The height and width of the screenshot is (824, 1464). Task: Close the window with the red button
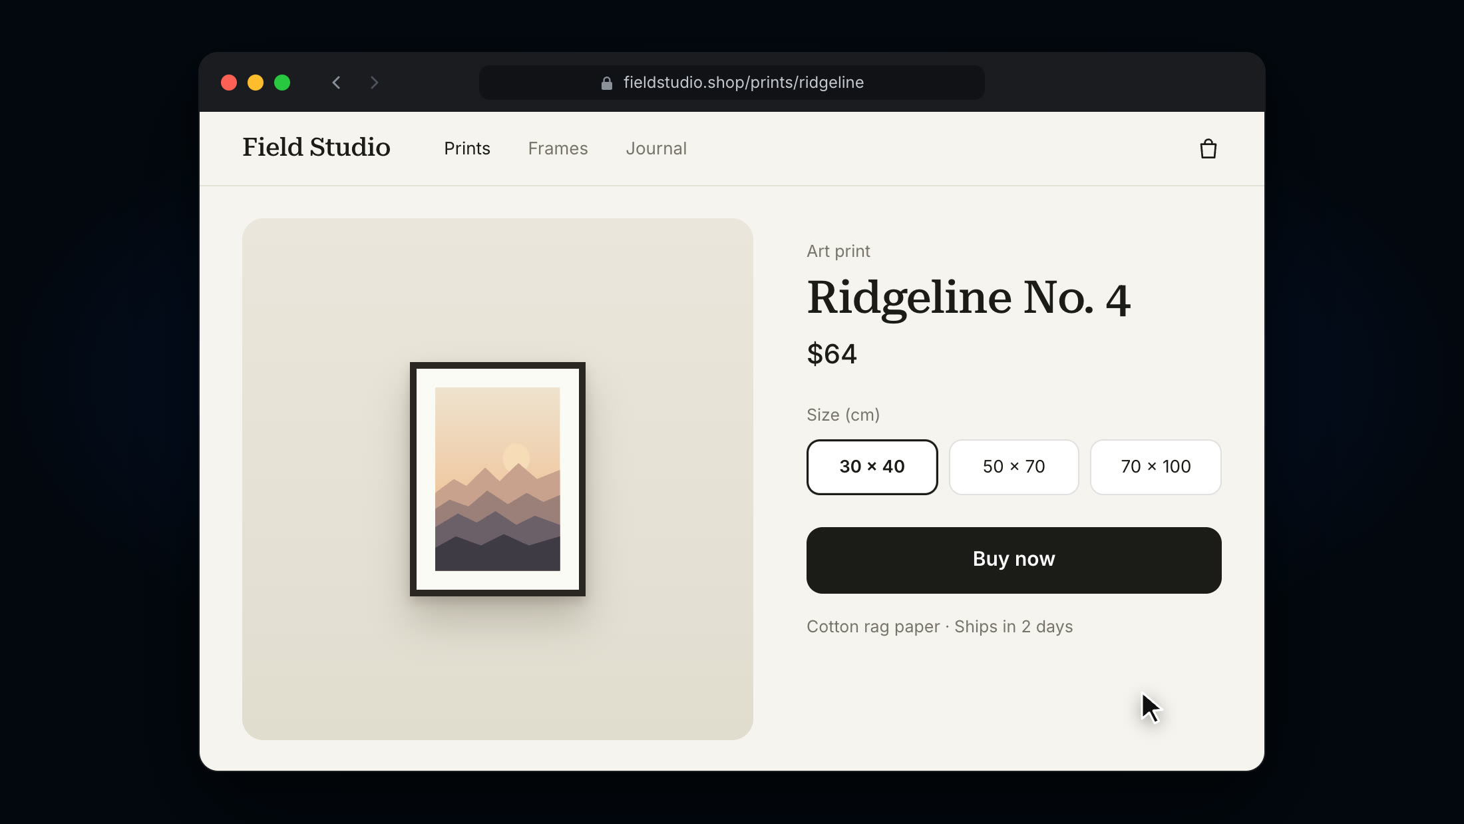click(x=229, y=83)
